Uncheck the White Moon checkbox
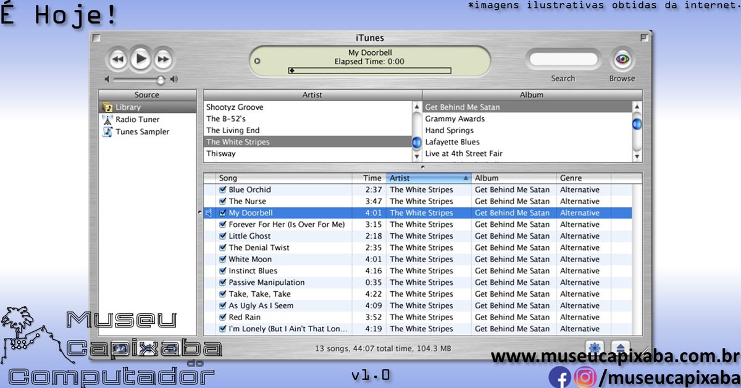741x388 pixels. click(223, 259)
